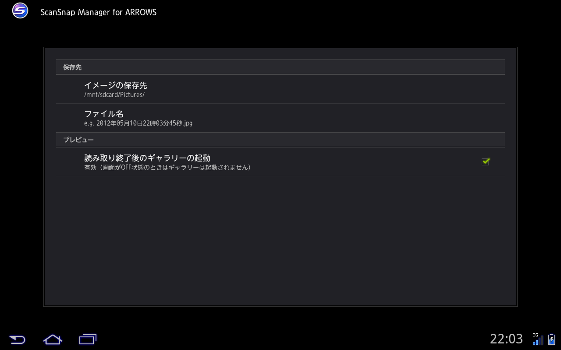Click the ScanSnap Manager for ARROWS title

(x=99, y=12)
